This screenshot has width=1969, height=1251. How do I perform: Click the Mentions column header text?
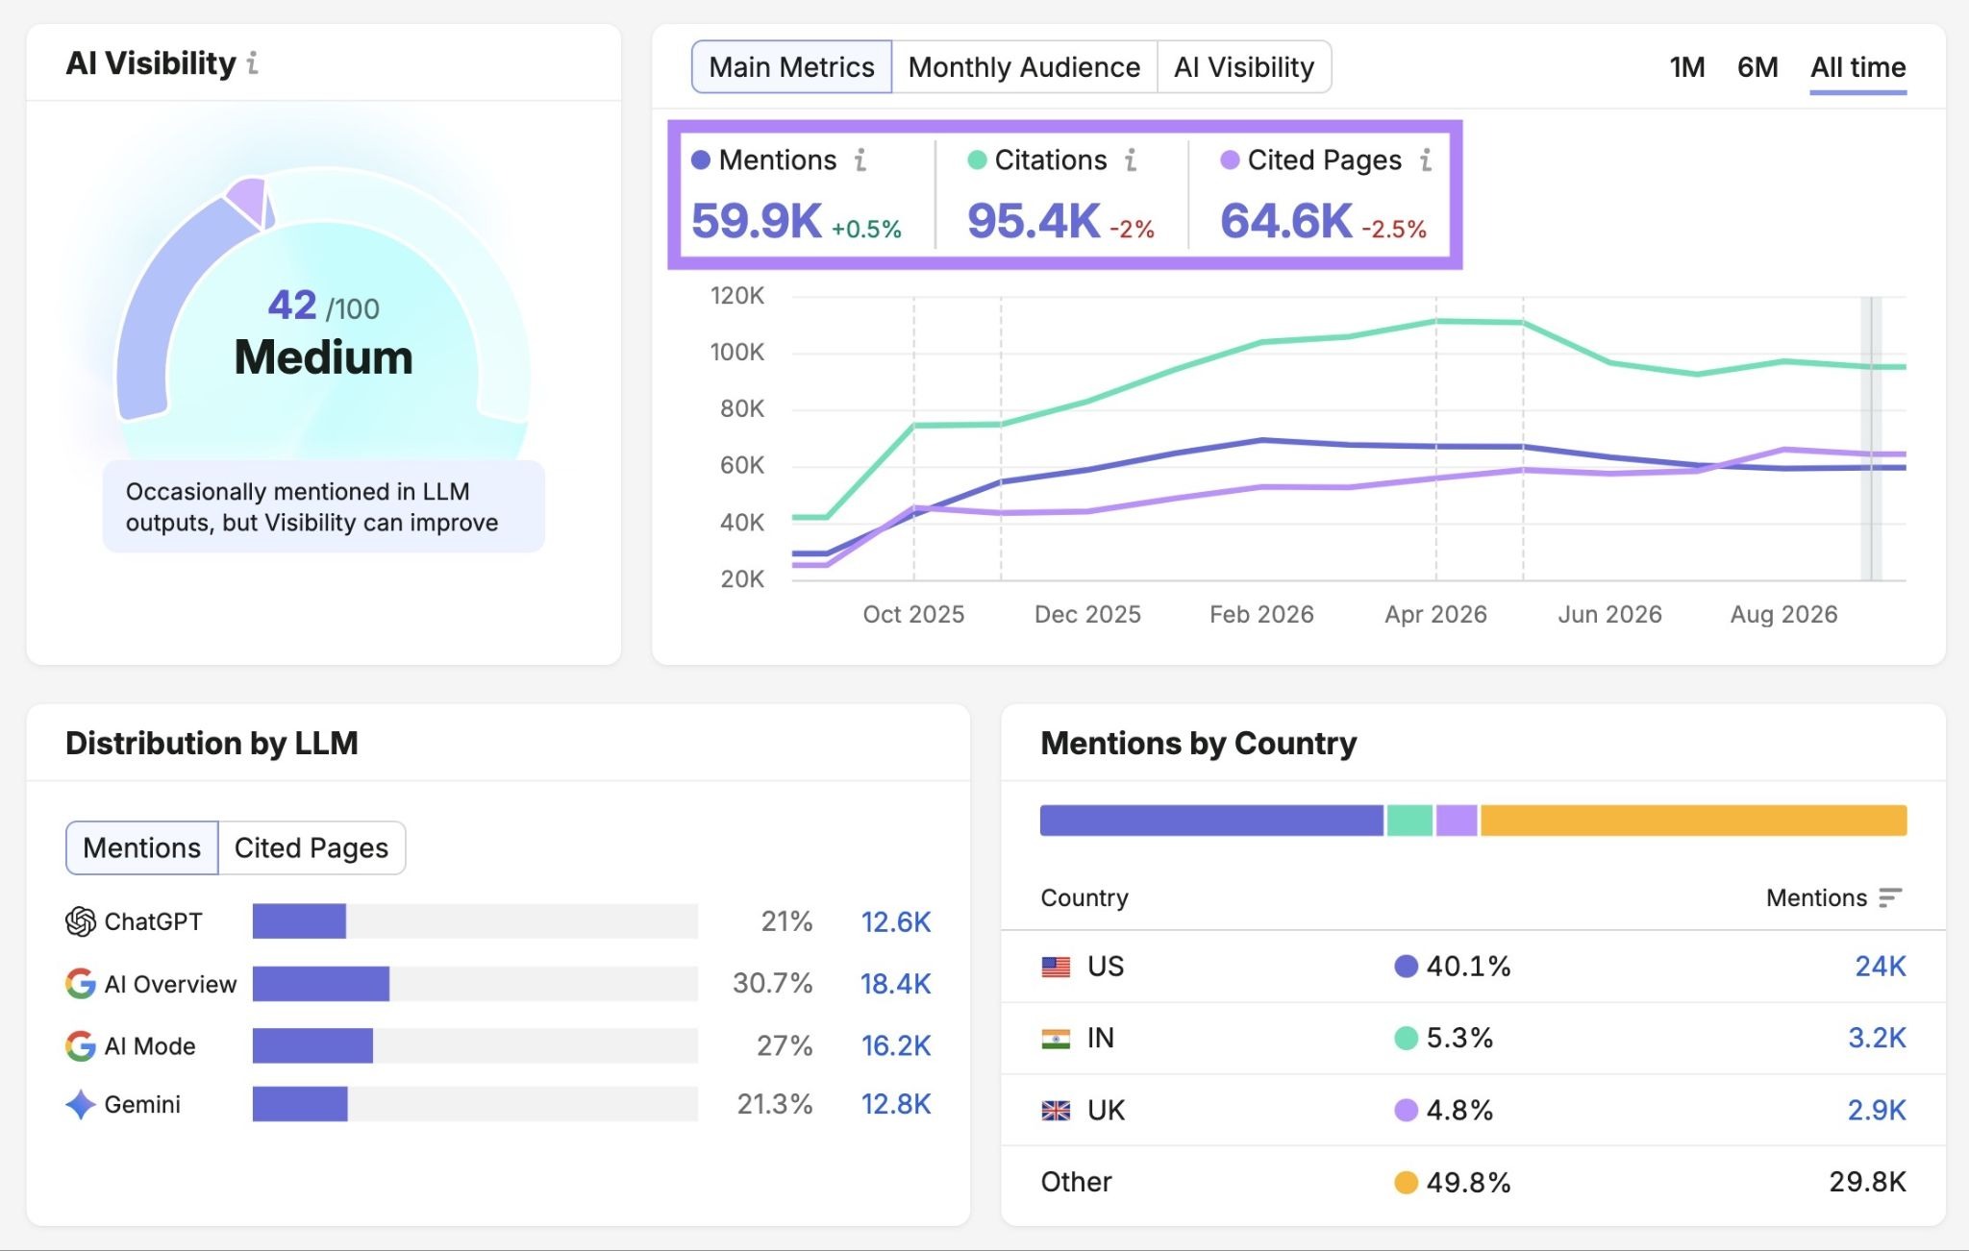click(x=1816, y=897)
